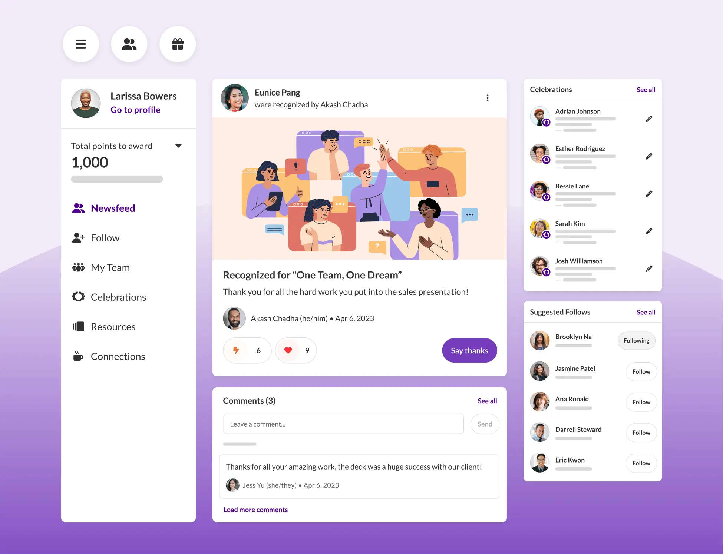
Task: Click edit pencil icon for Adrian Johnson
Action: (648, 119)
